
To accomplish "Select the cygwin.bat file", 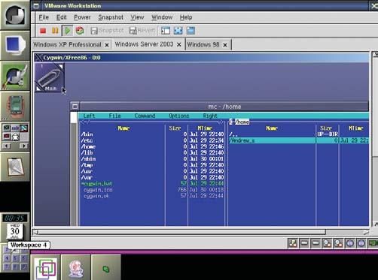I will (152, 184).
